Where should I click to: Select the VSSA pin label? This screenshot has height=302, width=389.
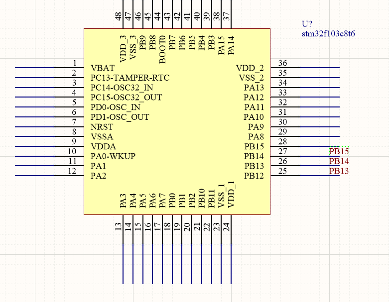tap(102, 137)
